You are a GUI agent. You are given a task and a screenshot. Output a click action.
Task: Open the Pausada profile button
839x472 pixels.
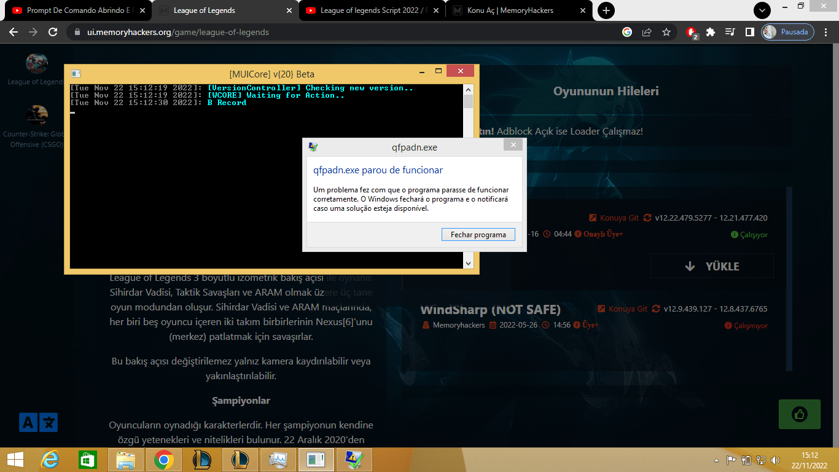pyautogui.click(x=788, y=32)
